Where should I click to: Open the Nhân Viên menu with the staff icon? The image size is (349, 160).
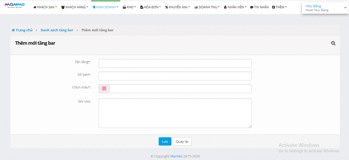pos(235,7)
